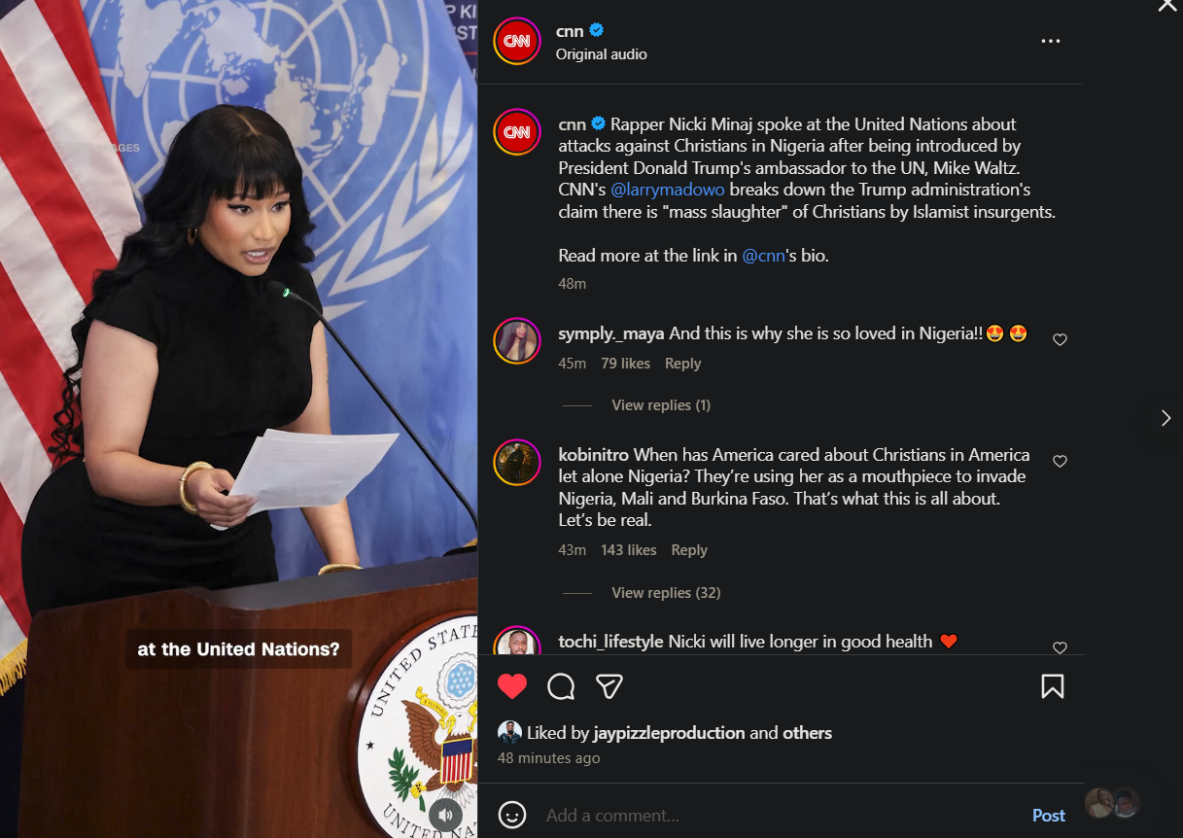This screenshot has height=838, width=1183.
Task: Go to the next post arrow
Action: coord(1166,418)
